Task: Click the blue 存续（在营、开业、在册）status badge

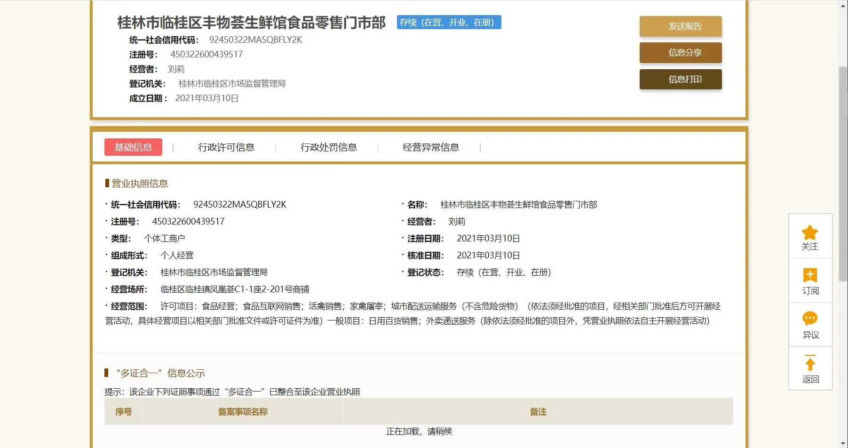Action: (449, 22)
